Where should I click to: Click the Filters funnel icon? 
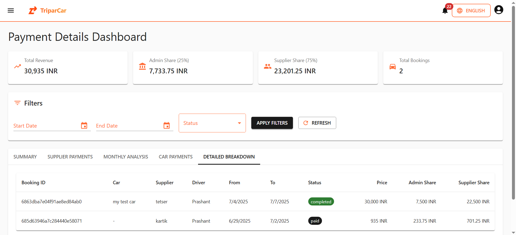tap(17, 103)
